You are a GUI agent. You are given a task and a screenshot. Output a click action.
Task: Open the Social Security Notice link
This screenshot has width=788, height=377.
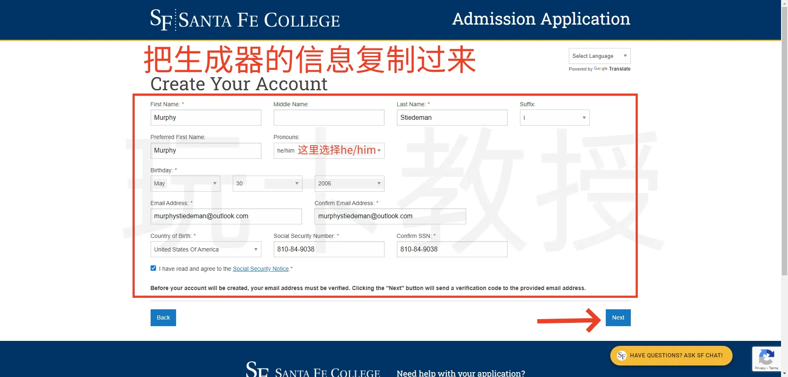tap(261, 269)
